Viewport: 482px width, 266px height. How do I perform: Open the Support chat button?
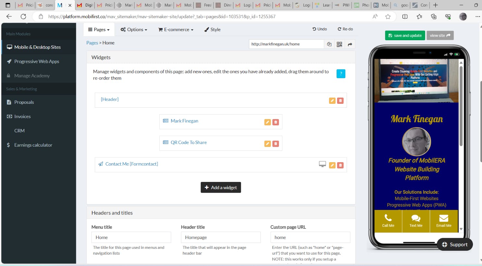[x=455, y=245]
